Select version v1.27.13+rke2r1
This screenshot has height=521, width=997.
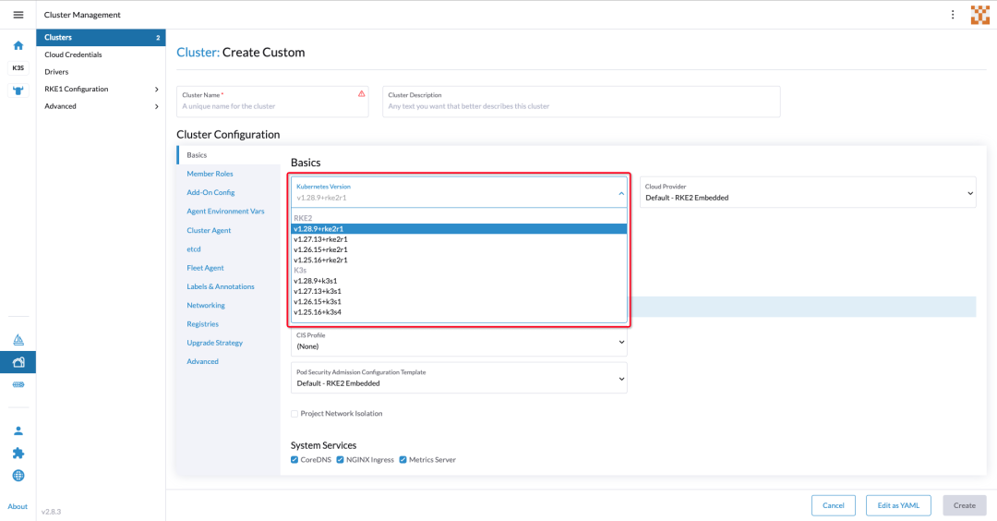click(459, 239)
